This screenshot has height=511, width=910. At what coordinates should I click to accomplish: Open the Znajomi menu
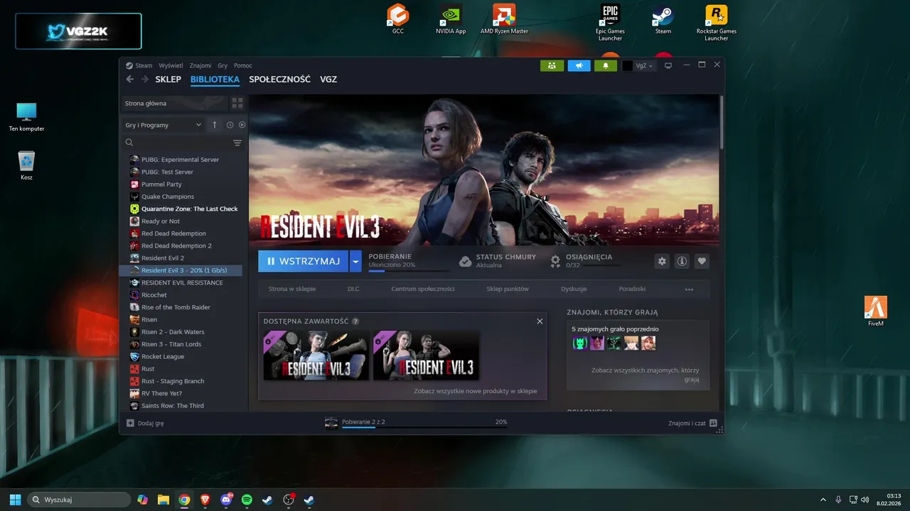pyautogui.click(x=200, y=65)
